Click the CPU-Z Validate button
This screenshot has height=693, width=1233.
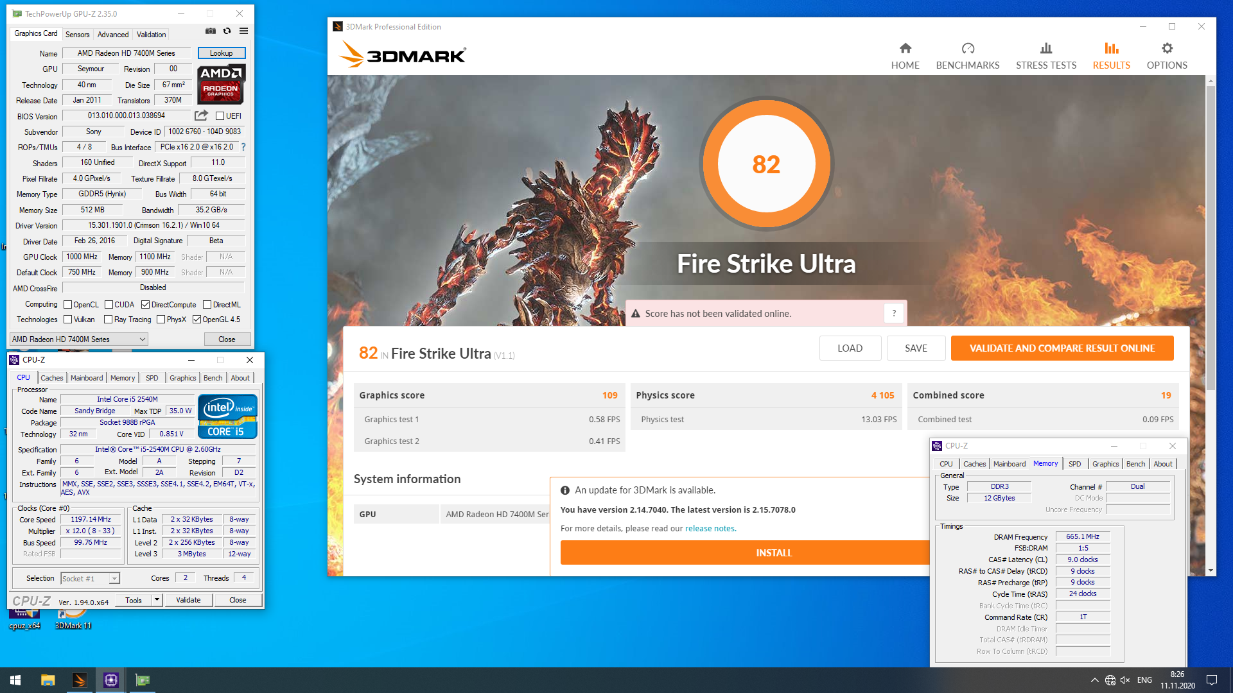coord(188,600)
